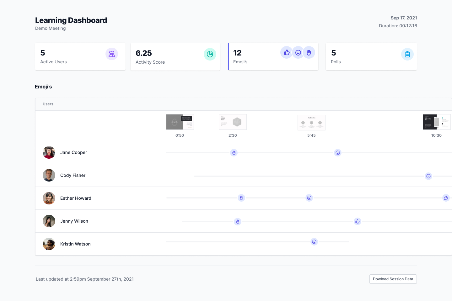452x301 pixels.
Task: Click the thumbs up icon in Emoji's card
Action: tap(287, 52)
